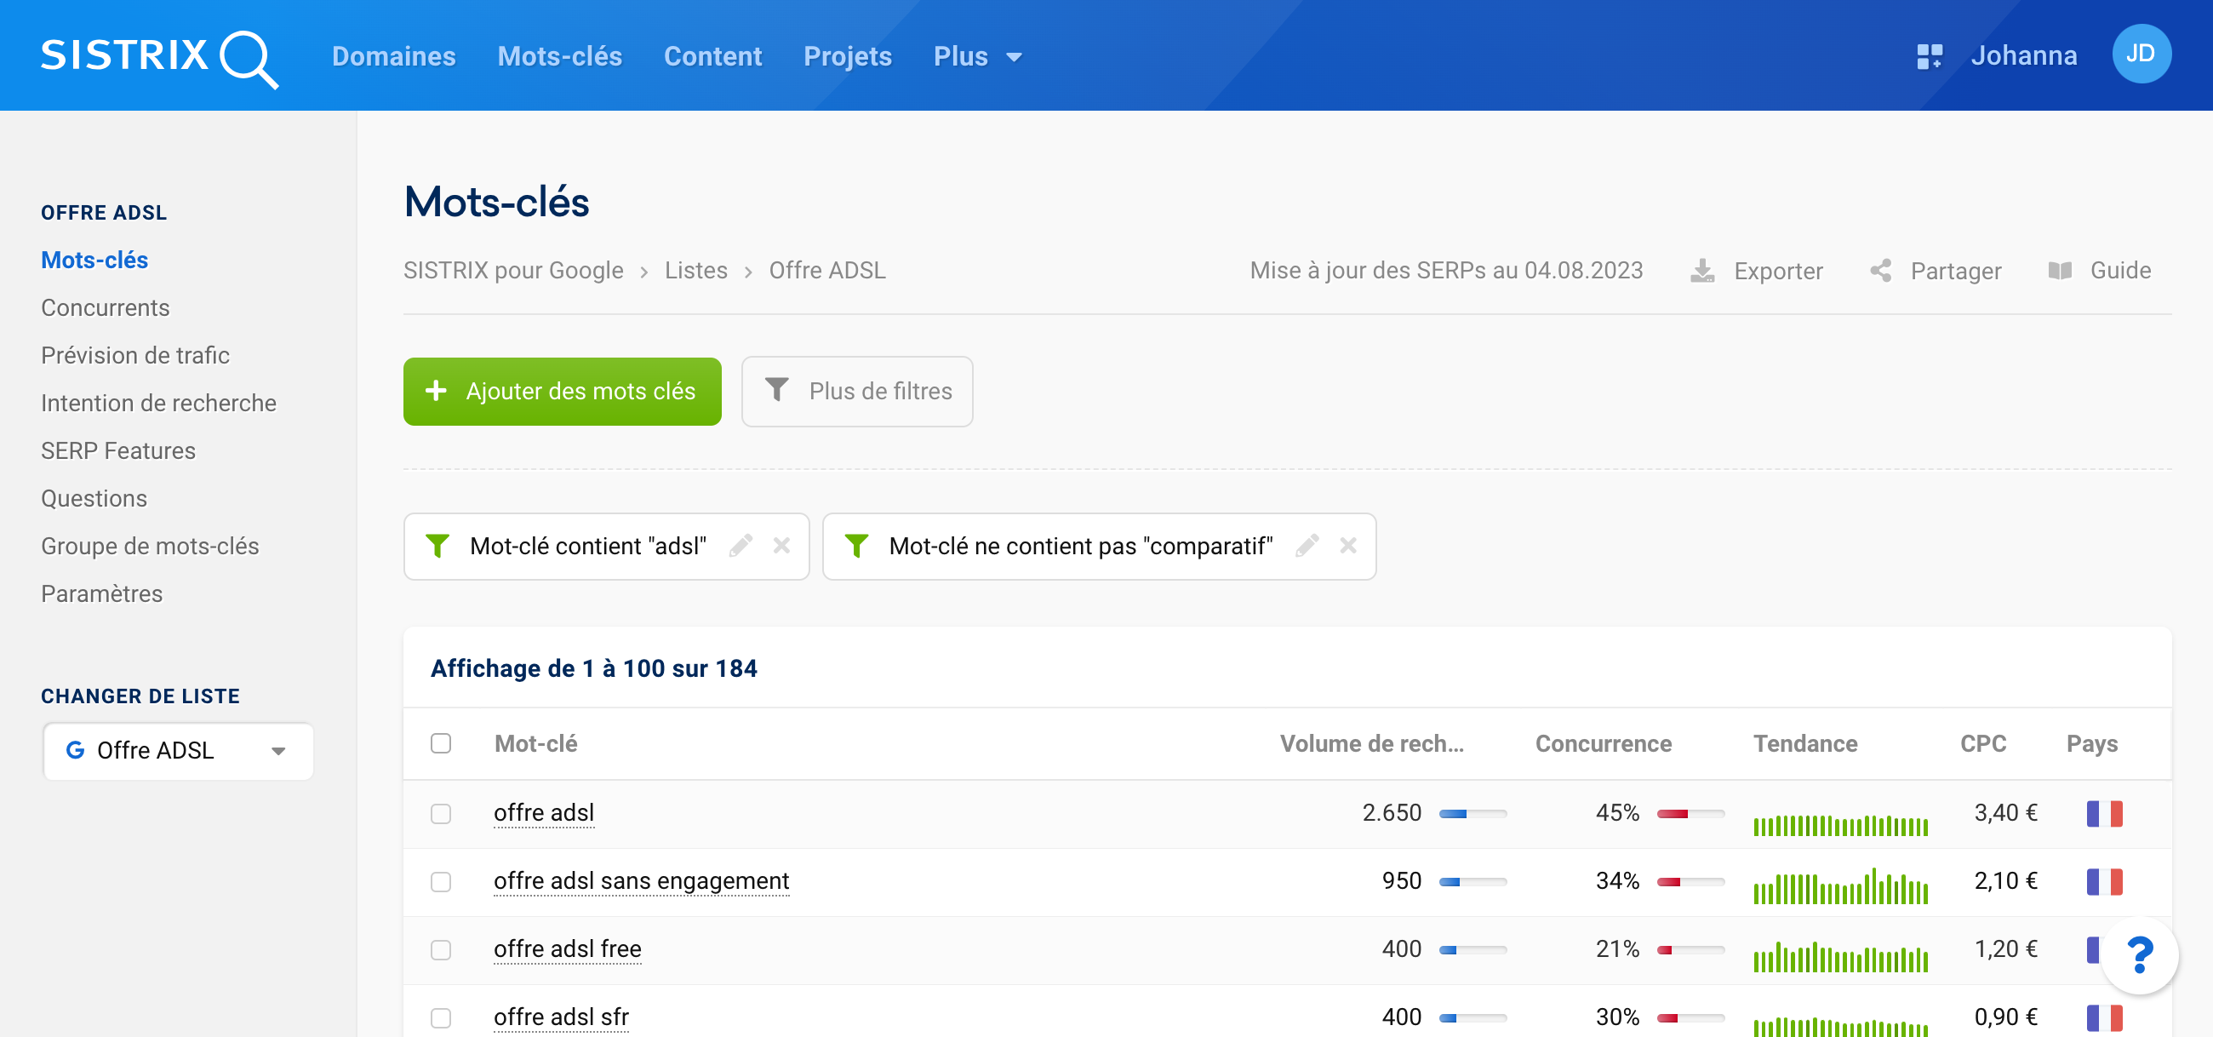Click the Guide book icon
The height and width of the screenshot is (1037, 2213).
[2060, 271]
